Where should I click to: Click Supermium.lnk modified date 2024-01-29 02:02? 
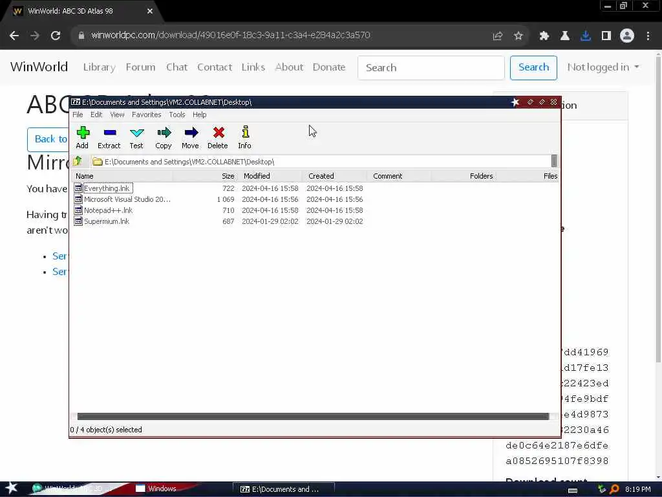coord(270,221)
